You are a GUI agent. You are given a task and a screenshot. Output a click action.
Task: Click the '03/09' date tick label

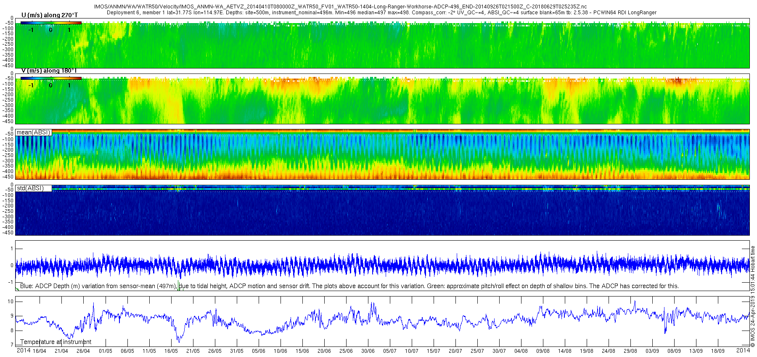(x=652, y=351)
